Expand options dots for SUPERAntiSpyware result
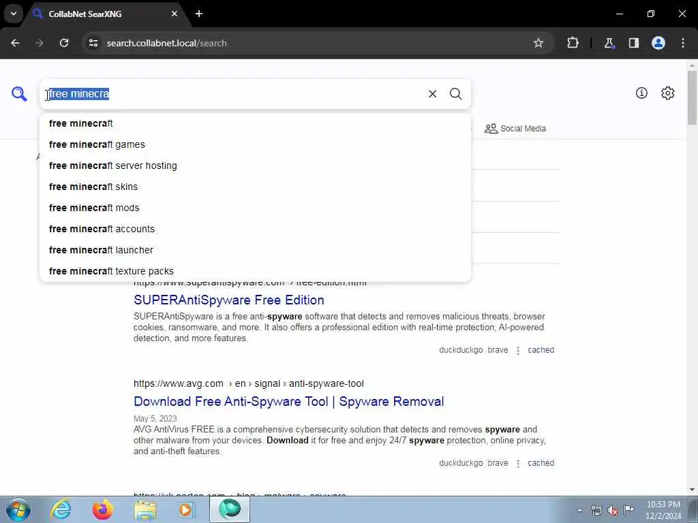This screenshot has width=698, height=523. point(518,351)
